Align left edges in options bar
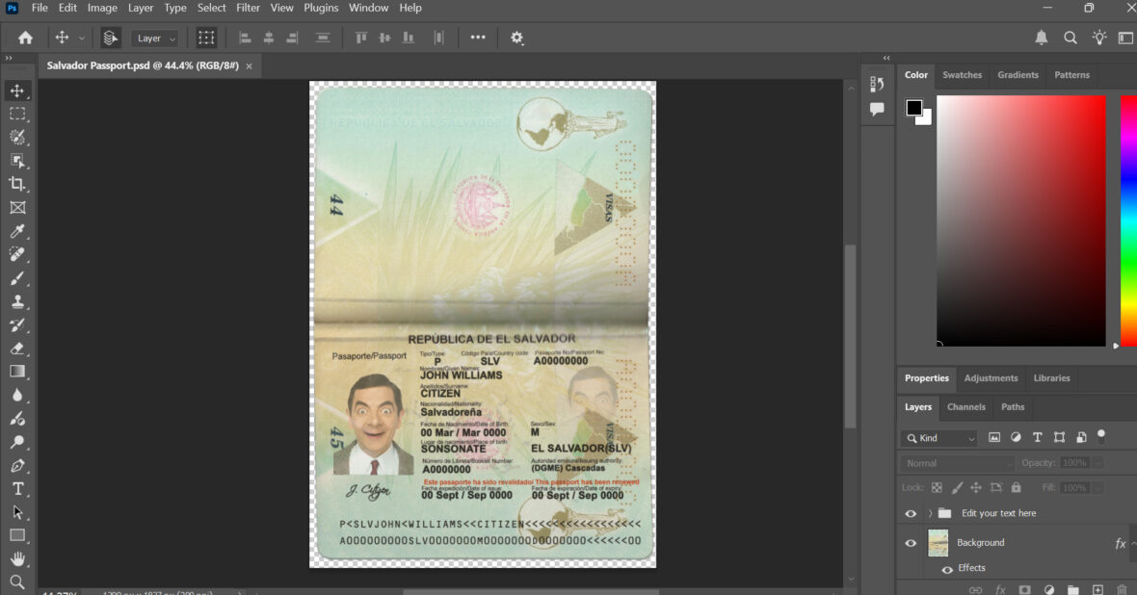The width and height of the screenshot is (1137, 595). click(245, 38)
